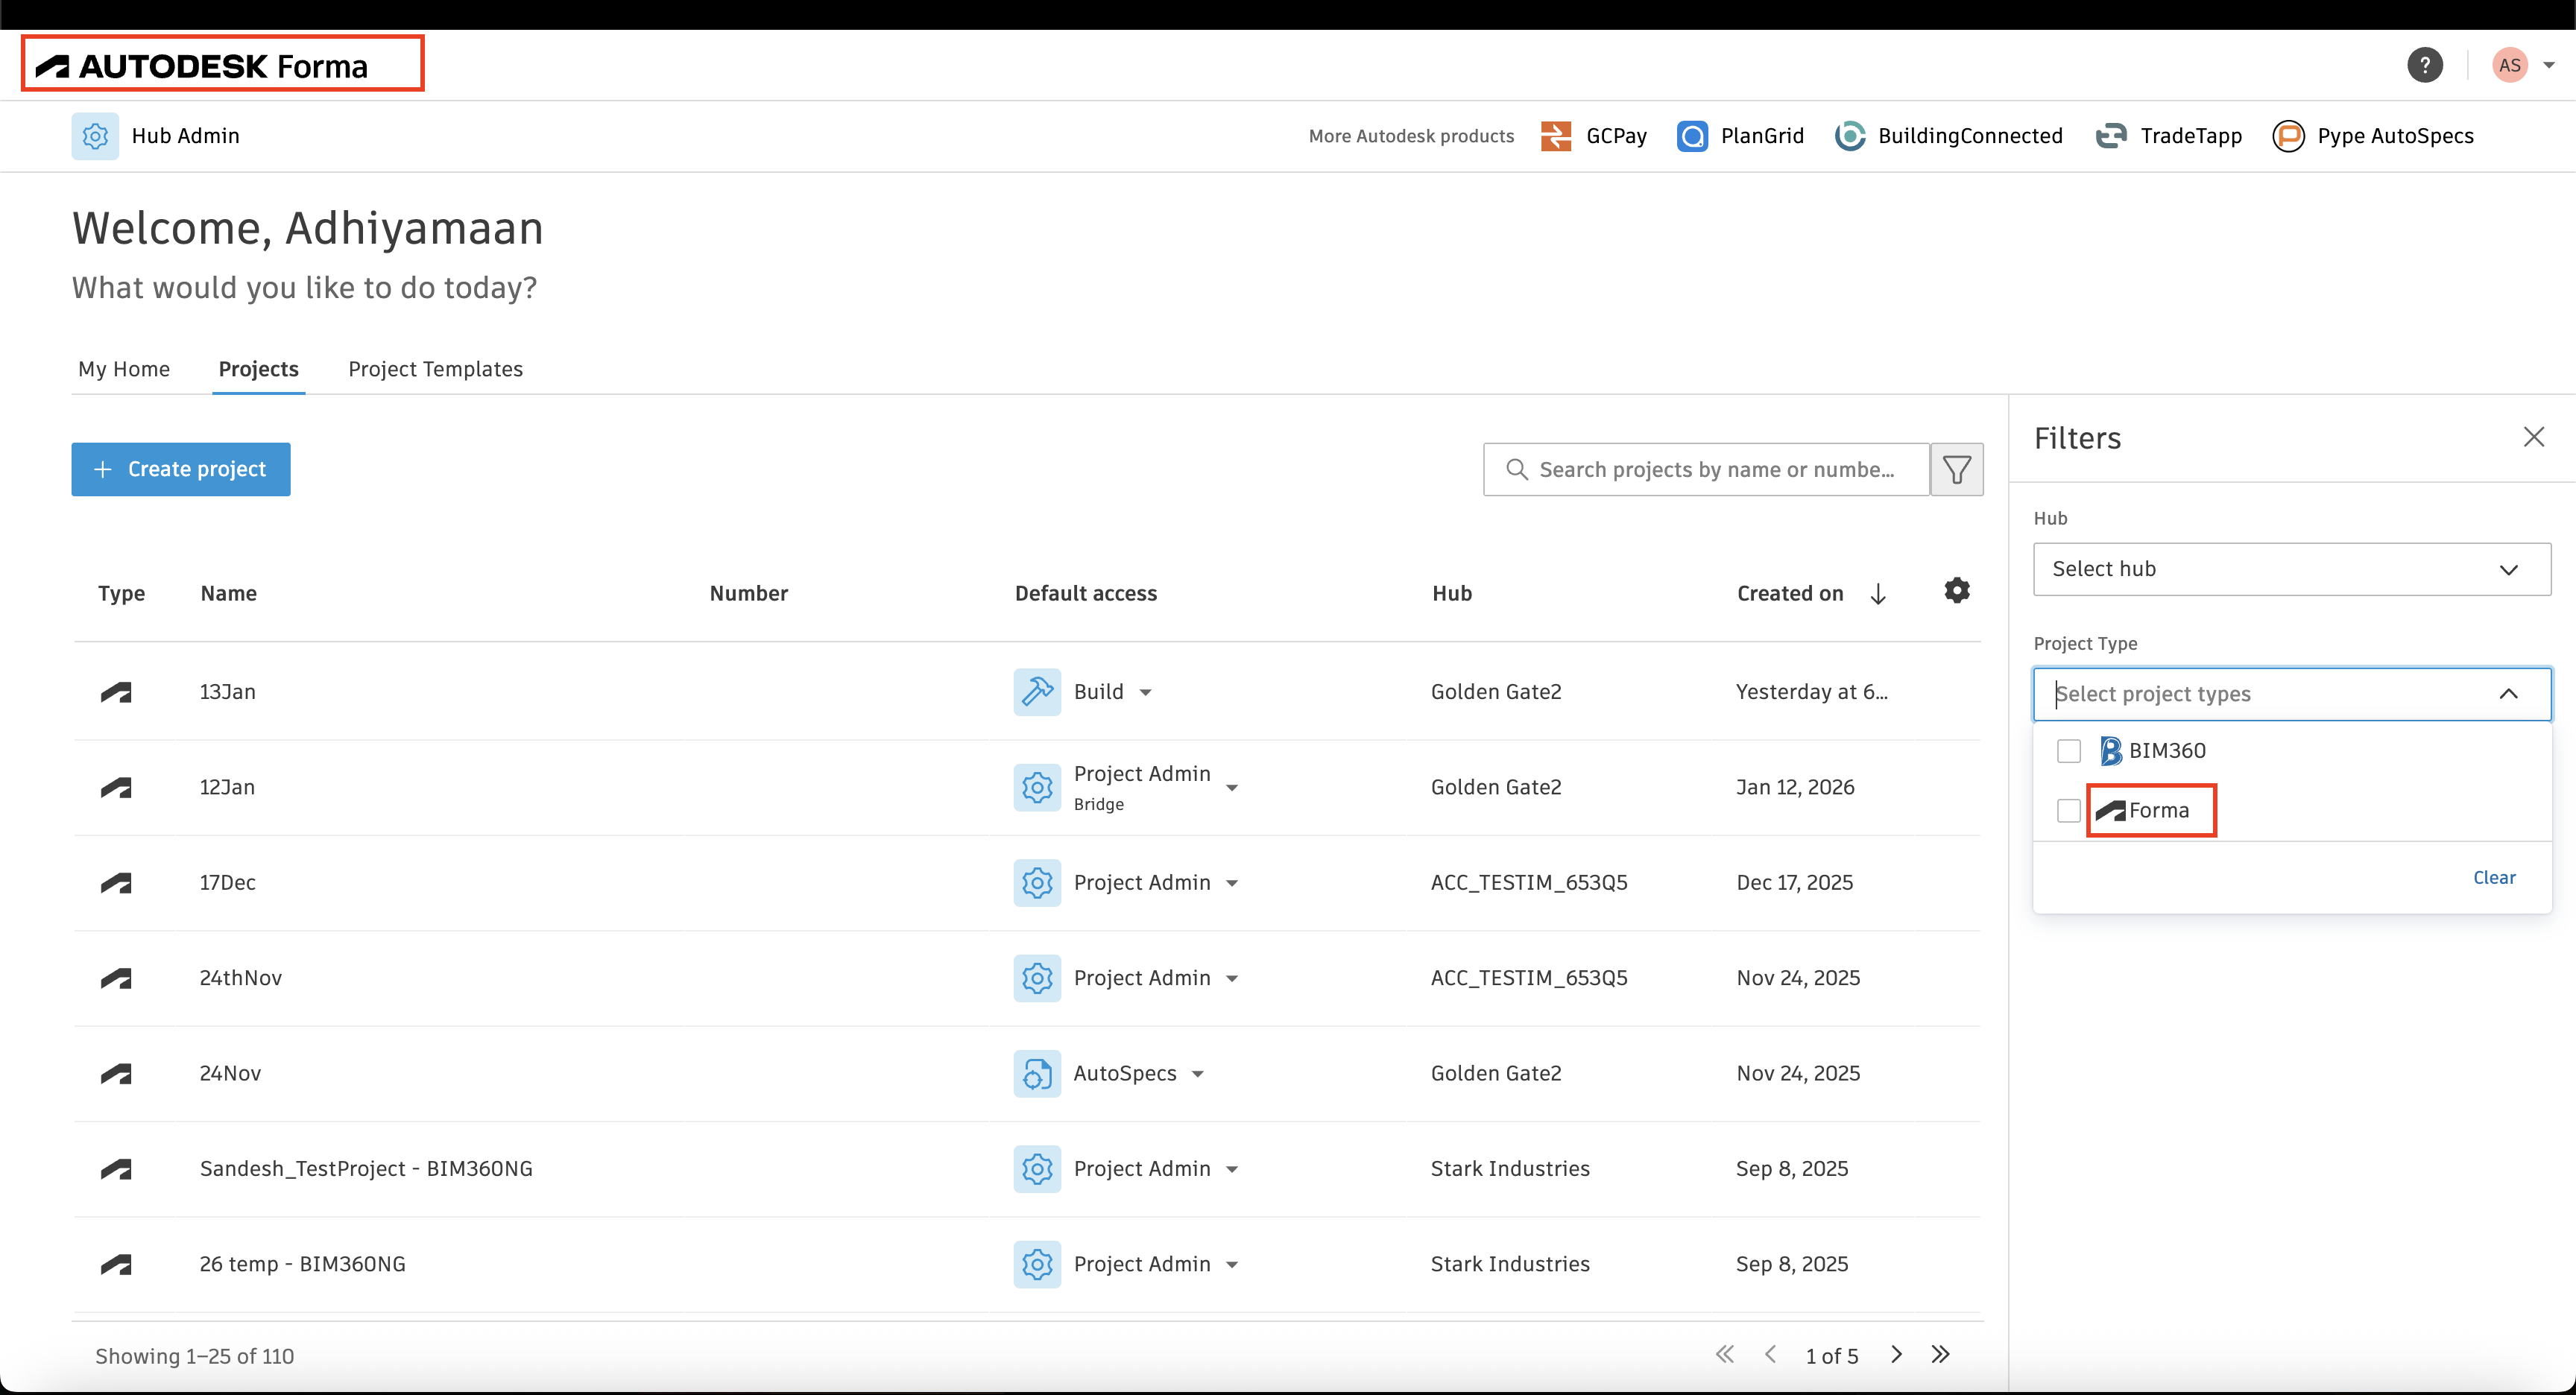
Task: Open the help question mark icon
Action: coord(2424,66)
